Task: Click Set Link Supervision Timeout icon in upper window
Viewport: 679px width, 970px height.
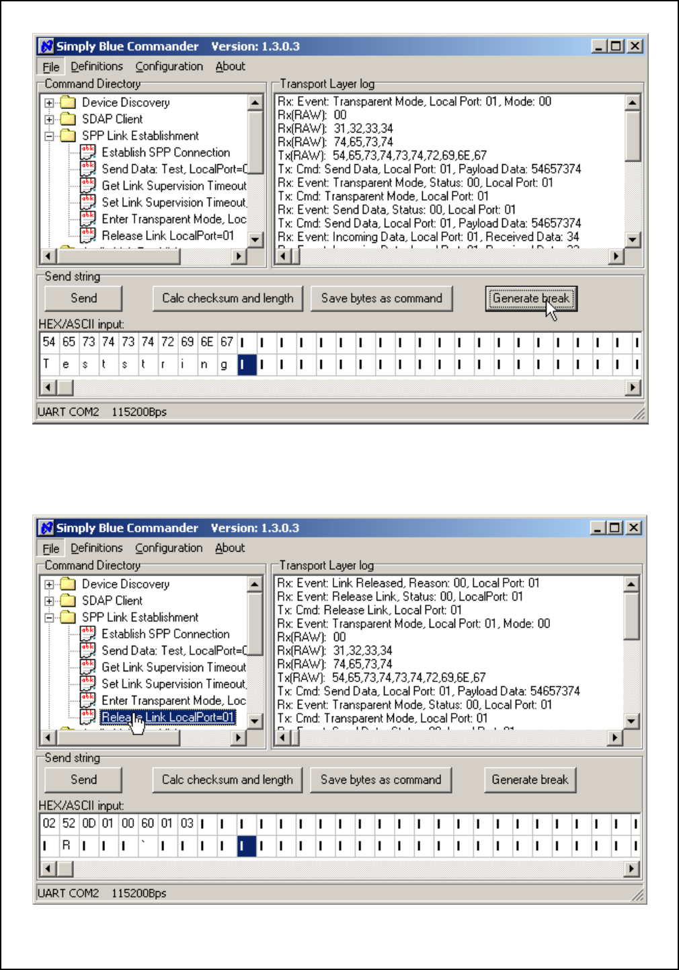Action: (87, 202)
